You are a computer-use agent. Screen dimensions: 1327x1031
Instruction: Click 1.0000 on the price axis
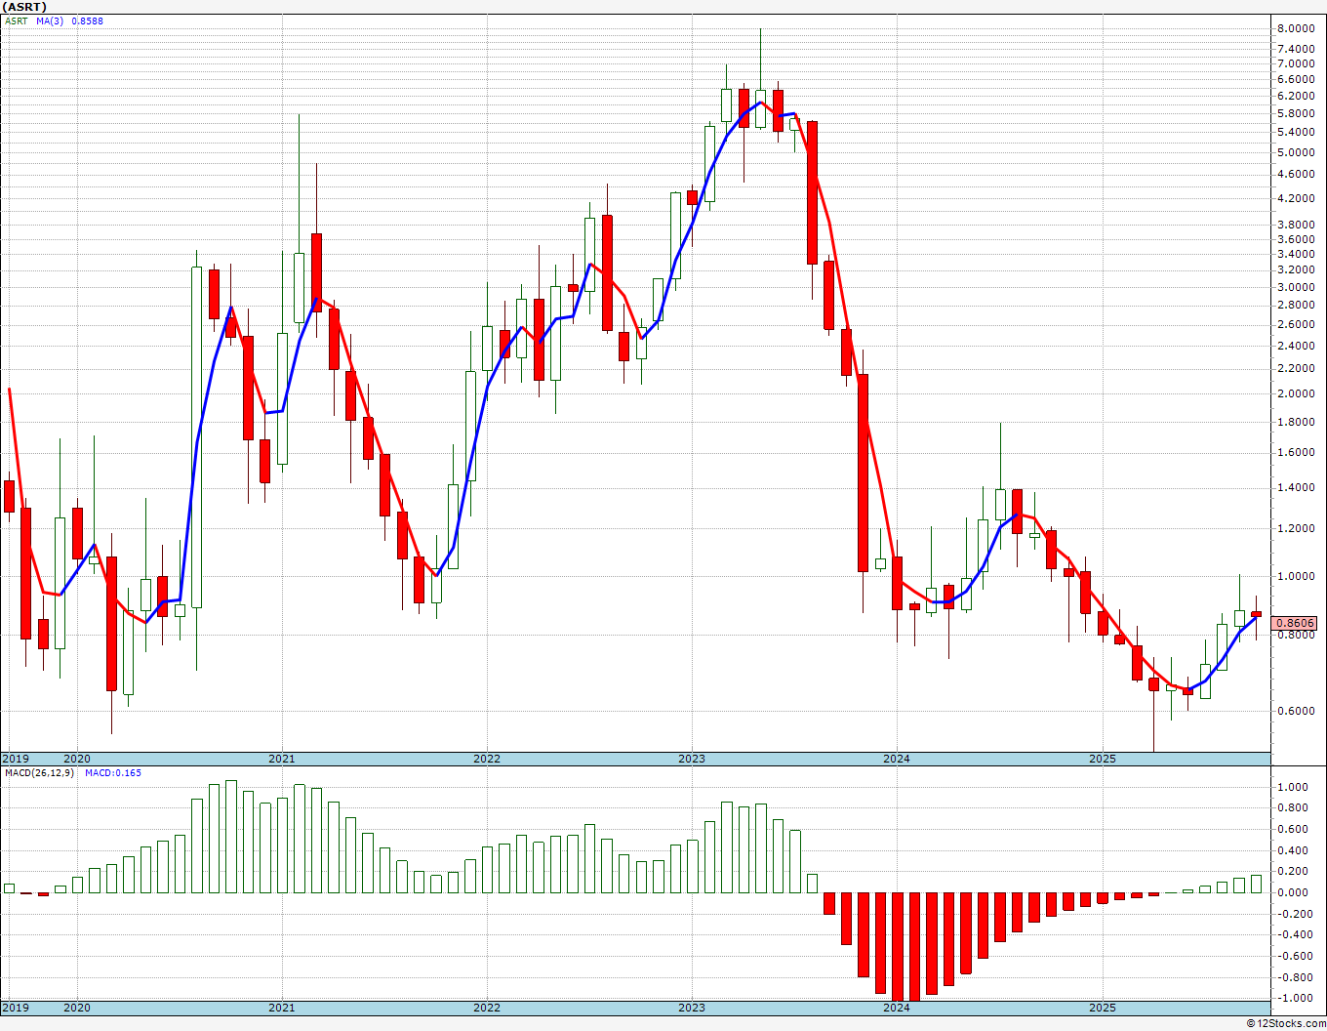[1295, 576]
